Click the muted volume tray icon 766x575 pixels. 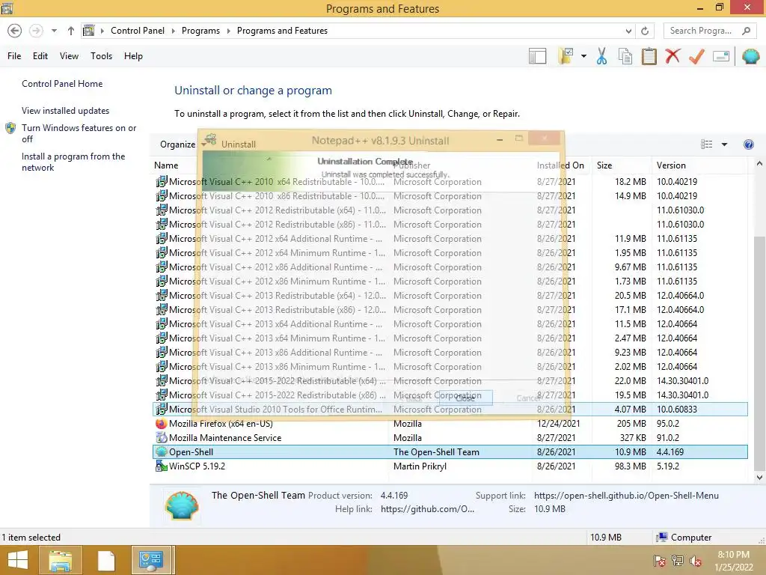695,561
